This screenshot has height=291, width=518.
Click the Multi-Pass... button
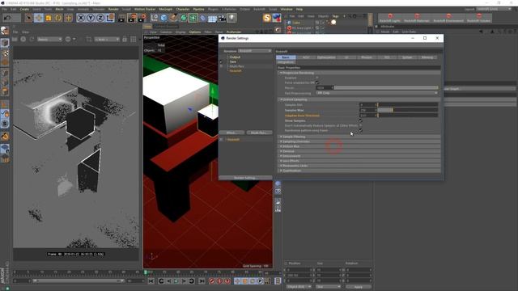coord(259,133)
